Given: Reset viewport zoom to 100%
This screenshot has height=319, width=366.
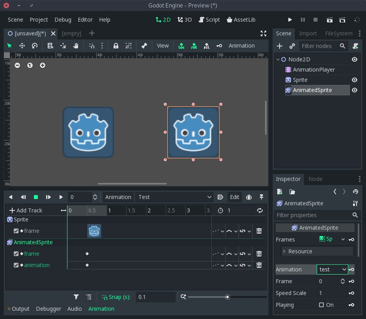Looking at the screenshot, I should 30,65.
